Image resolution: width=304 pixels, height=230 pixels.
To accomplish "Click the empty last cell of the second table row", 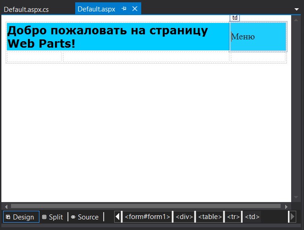I will [258, 57].
